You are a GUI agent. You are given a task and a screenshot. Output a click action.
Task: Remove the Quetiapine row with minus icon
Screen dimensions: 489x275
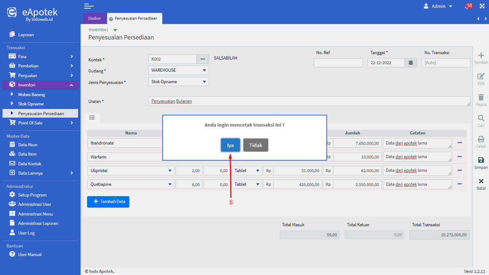point(460,184)
